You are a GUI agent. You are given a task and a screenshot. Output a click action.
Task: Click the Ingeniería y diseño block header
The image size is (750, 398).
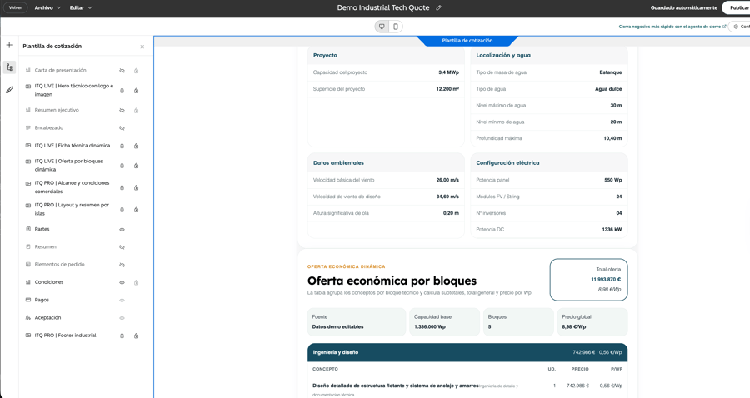tap(467, 352)
